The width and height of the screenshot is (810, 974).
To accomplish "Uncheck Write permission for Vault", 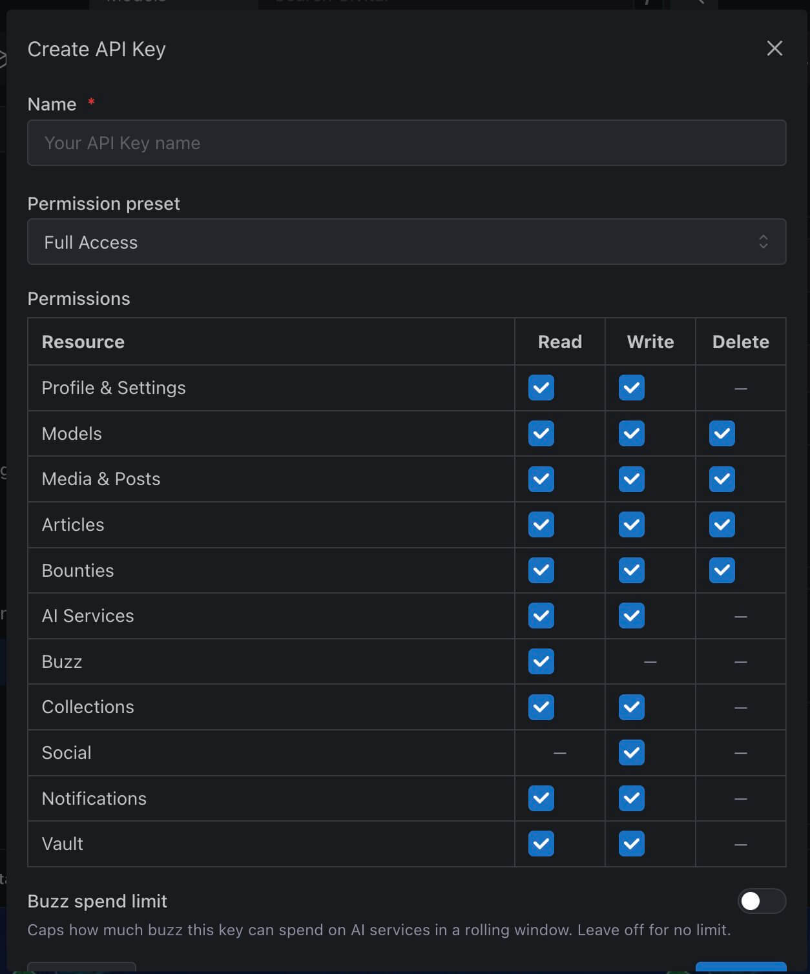I will [x=632, y=844].
